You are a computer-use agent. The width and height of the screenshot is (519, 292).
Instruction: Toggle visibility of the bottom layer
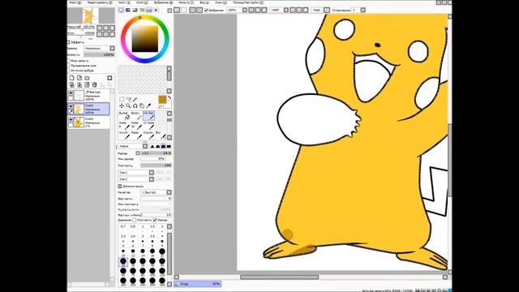coord(71,120)
